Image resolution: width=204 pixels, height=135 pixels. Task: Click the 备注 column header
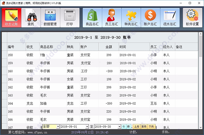tap(186, 47)
